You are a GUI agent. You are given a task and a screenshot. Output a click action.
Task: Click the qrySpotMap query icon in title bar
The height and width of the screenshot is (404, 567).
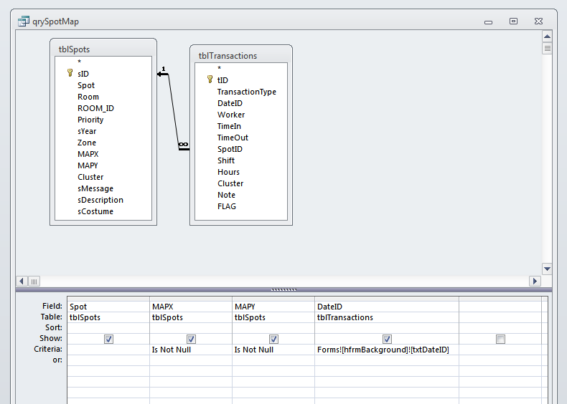click(24, 21)
